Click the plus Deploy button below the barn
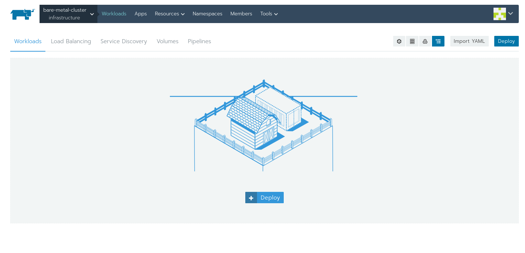Image resolution: width=525 pixels, height=253 pixels. 264,198
